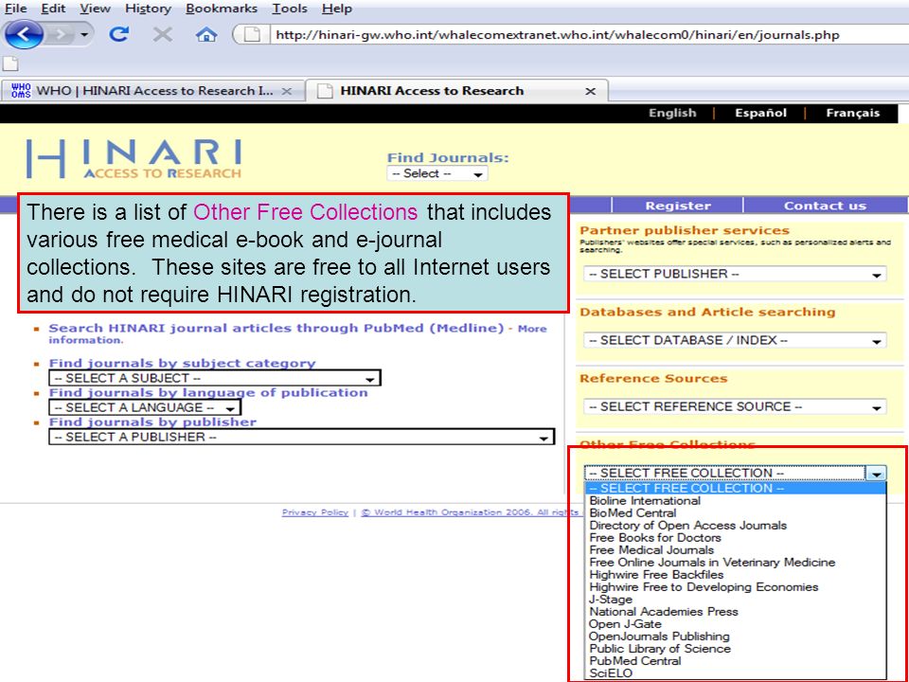The image size is (909, 682).
Task: Select Free Online Journals in Veterinary Medicine
Action: (735, 563)
